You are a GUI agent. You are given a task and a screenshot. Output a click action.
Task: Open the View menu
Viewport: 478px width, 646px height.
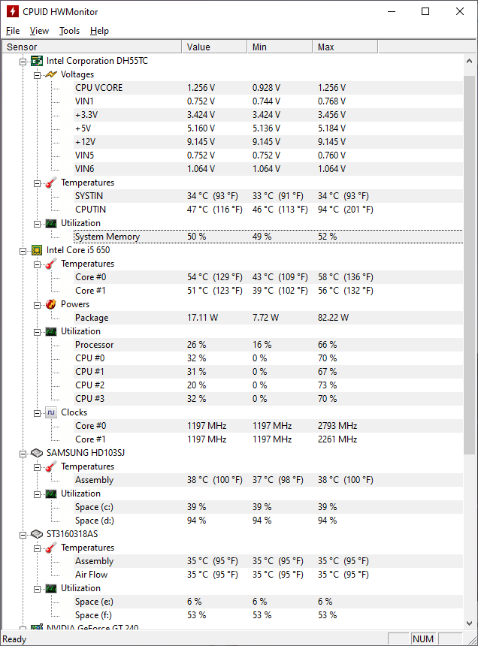(x=39, y=31)
